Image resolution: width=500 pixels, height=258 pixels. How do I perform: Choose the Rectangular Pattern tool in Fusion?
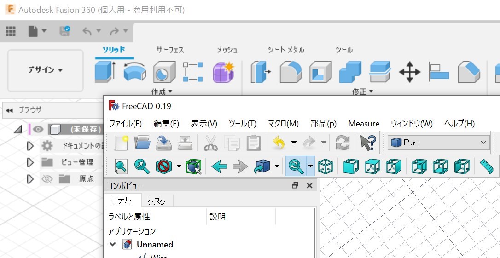(x=193, y=72)
